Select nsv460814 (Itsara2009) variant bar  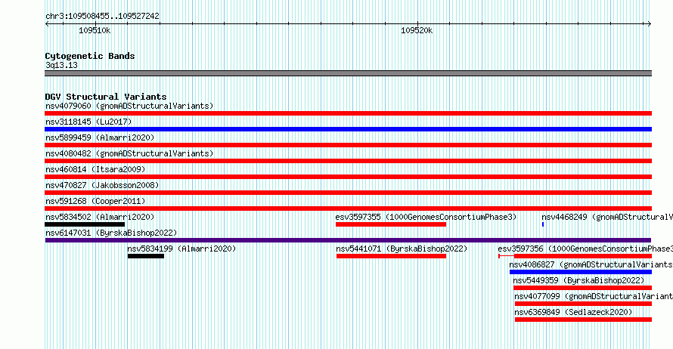coord(348,177)
